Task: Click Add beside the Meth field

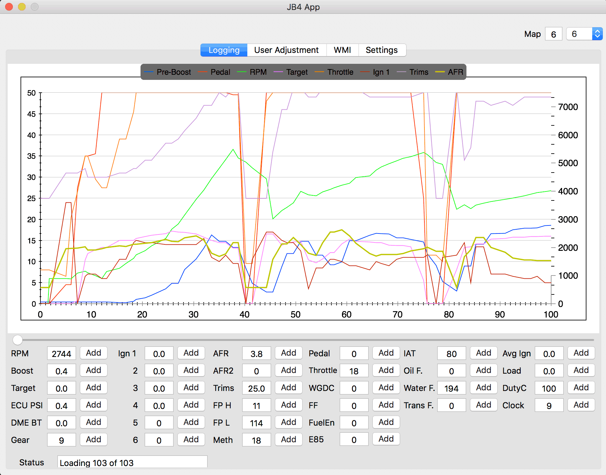Action: click(288, 440)
